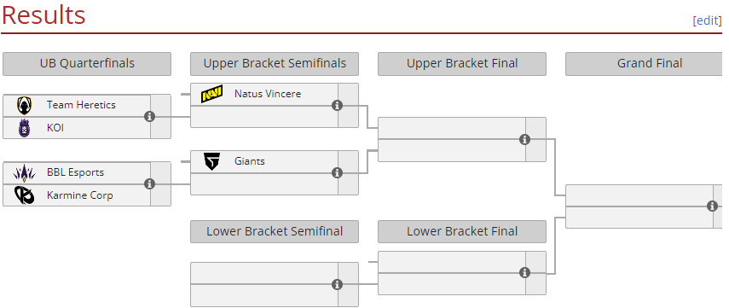Image resolution: width=729 pixels, height=308 pixels.
Task: Click the Karmine Corp logo icon
Action: click(x=24, y=195)
